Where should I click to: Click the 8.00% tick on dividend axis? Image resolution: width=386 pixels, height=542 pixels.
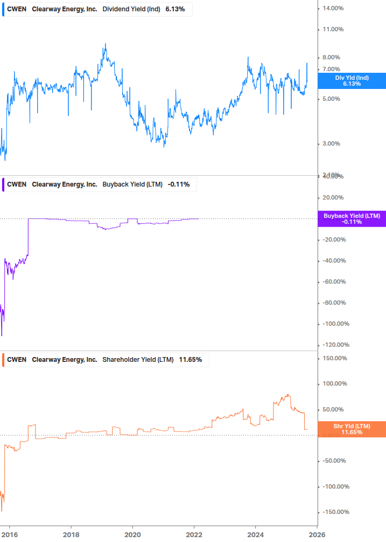click(331, 57)
